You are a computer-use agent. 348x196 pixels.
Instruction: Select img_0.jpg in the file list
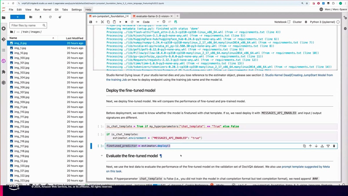(x=46, y=43)
